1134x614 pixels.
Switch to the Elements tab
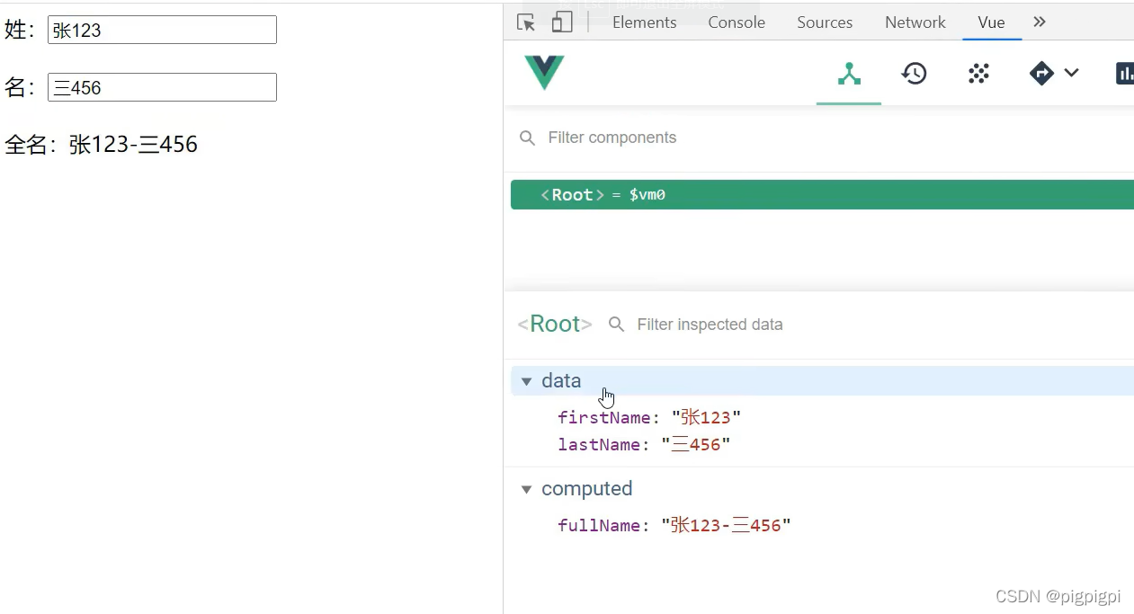(x=644, y=22)
